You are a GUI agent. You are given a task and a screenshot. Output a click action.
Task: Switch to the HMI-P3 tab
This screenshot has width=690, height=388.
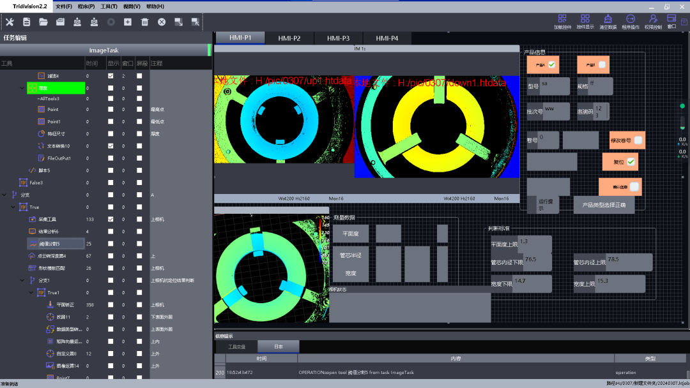coord(338,38)
